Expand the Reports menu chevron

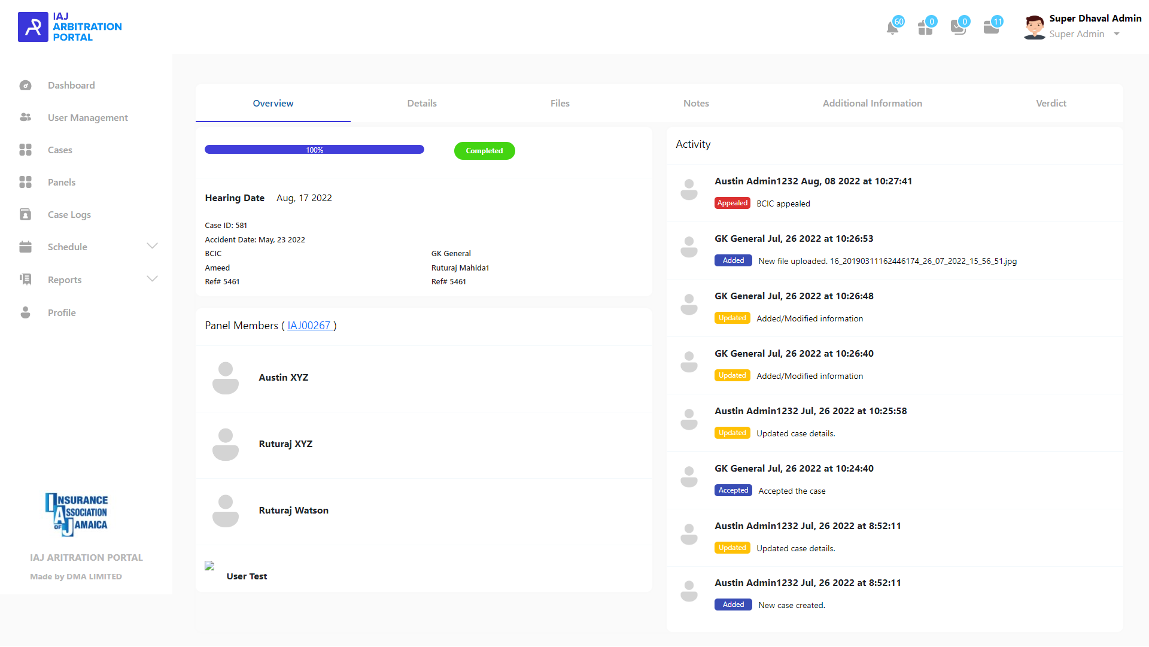pyautogui.click(x=152, y=280)
